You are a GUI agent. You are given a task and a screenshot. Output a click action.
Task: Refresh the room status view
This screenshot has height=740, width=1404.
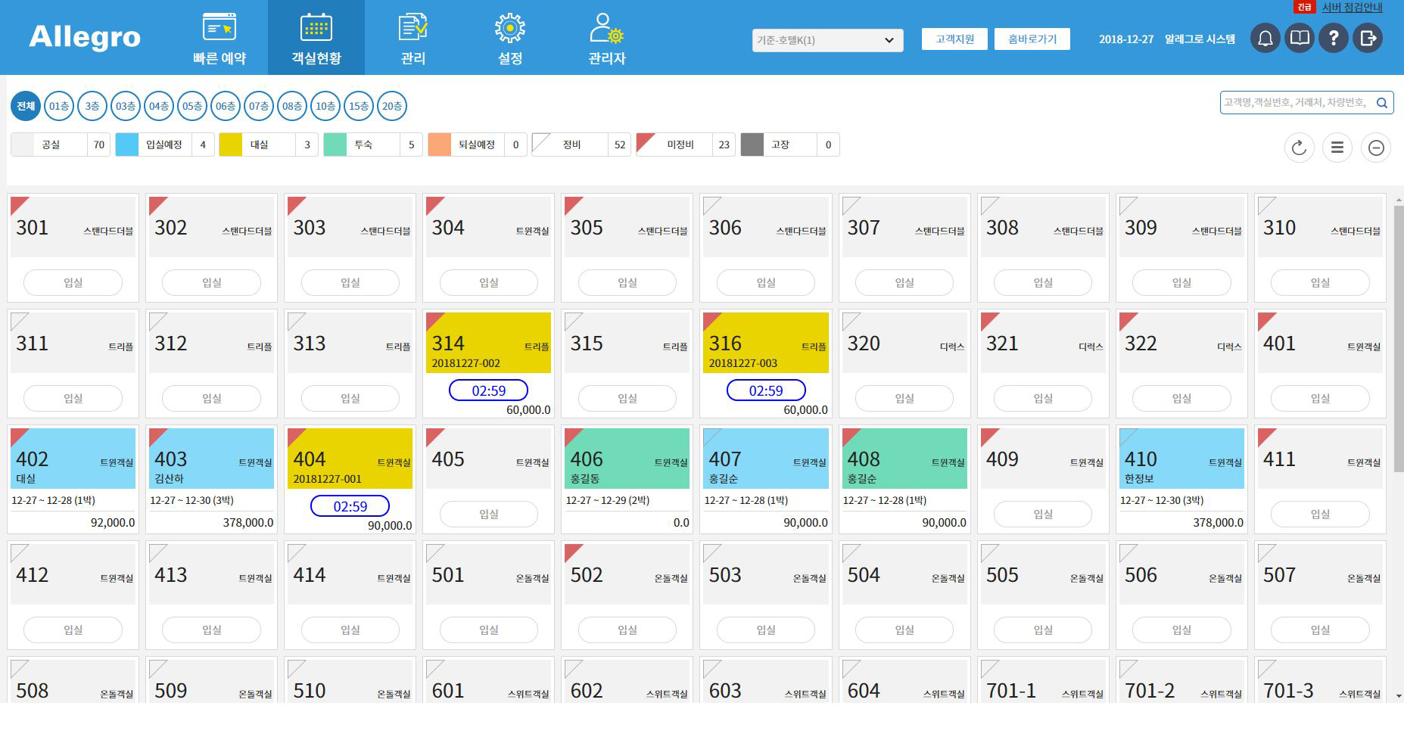click(x=1299, y=148)
